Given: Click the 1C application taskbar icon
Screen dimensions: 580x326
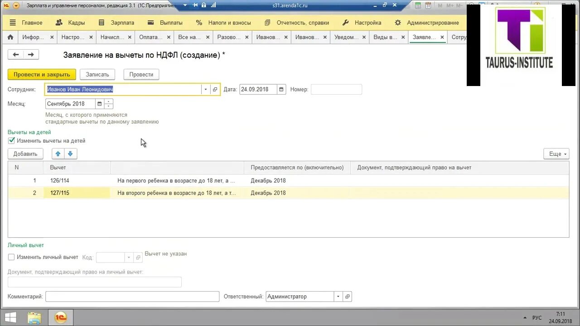Looking at the screenshot, I should [x=60, y=317].
